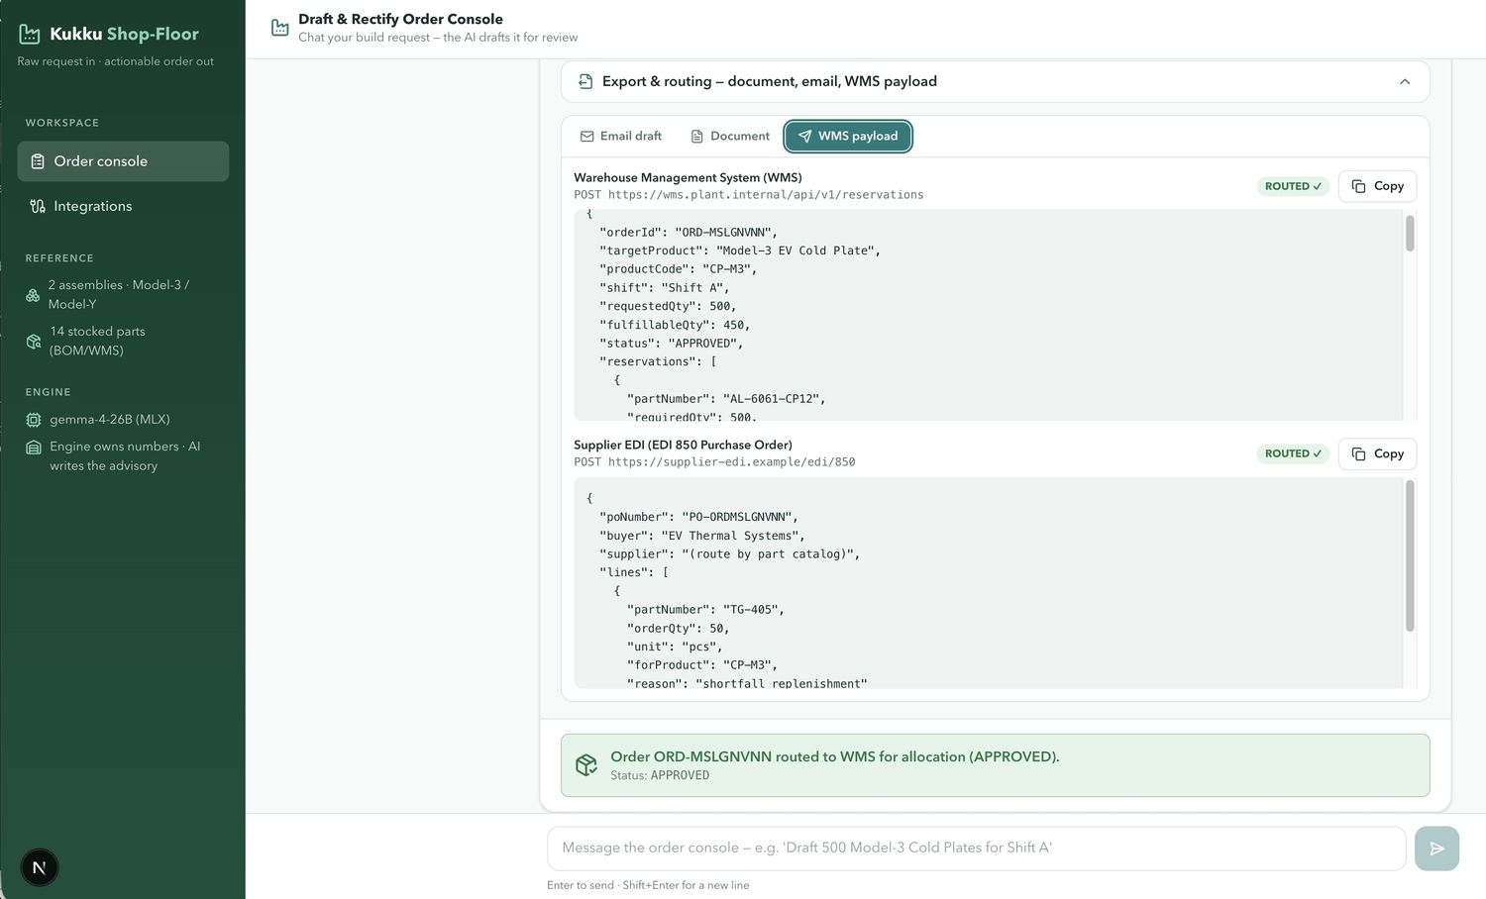Click the 'Supplier EDI (EDI 850 Purchase Order)' heading

tap(683, 446)
